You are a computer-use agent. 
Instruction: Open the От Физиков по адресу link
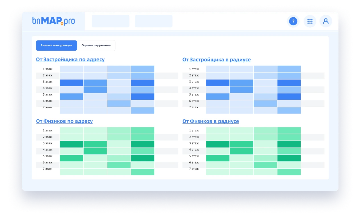point(64,121)
